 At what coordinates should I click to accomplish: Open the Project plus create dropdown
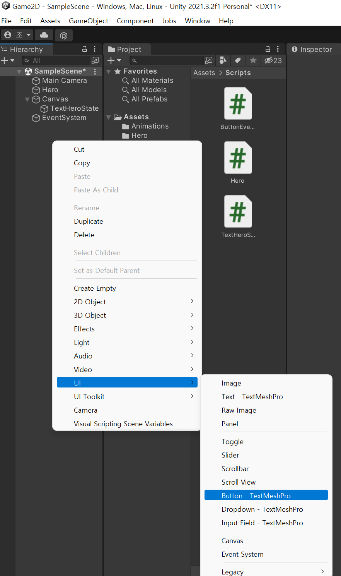(x=114, y=60)
